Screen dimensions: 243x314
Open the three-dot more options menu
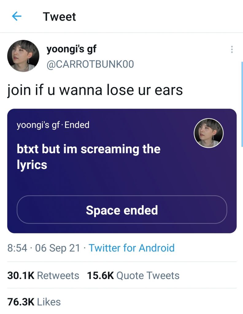(232, 49)
